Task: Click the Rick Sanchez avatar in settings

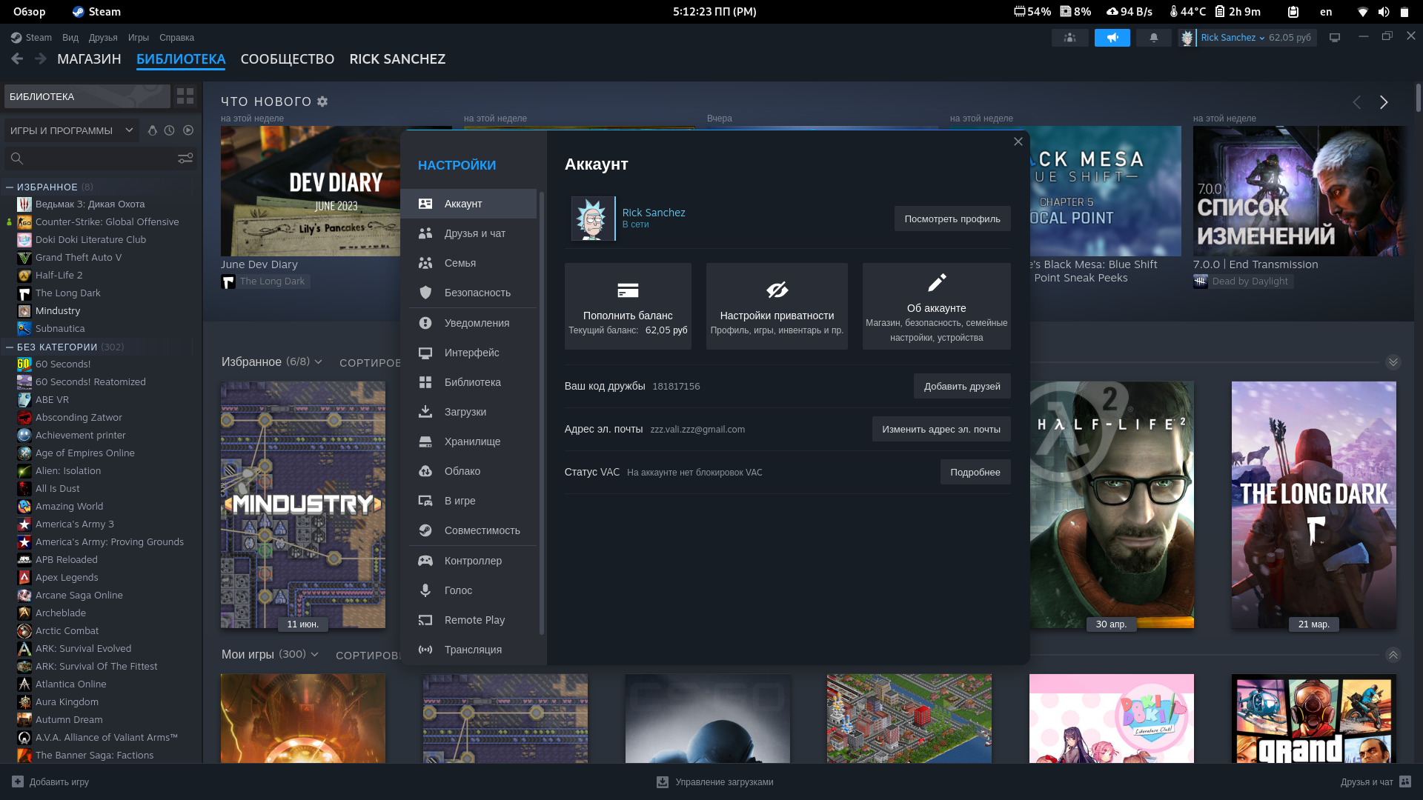Action: (x=593, y=219)
